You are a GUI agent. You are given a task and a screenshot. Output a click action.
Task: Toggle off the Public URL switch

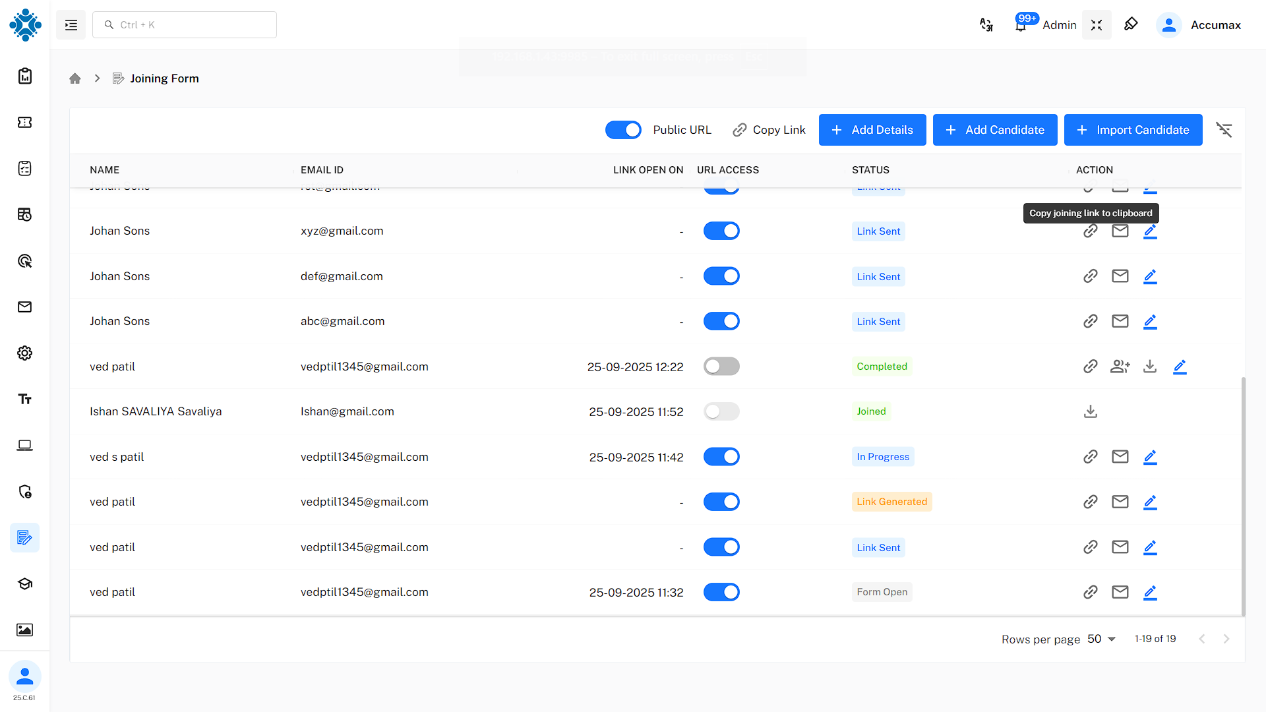click(x=623, y=130)
